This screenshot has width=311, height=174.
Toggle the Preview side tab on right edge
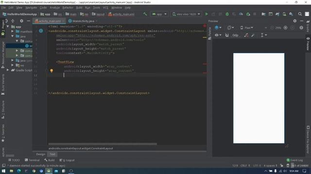308,43
